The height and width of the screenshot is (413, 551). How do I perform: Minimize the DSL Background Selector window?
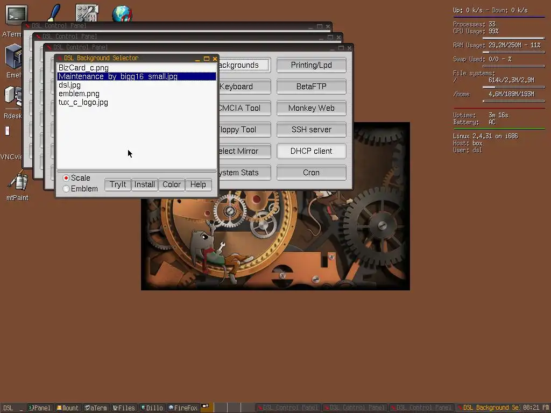point(197,59)
